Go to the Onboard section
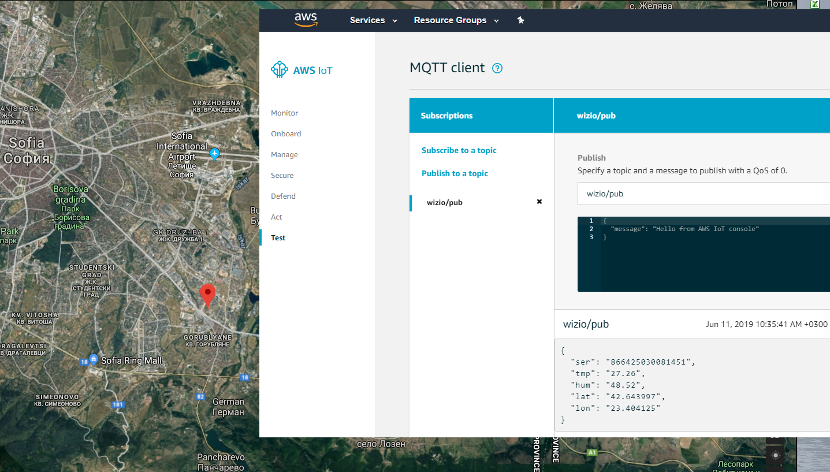Image resolution: width=830 pixels, height=472 pixels. [286, 133]
